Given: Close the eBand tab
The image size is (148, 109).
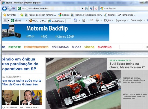Looking at the screenshot, I should 27,20.
